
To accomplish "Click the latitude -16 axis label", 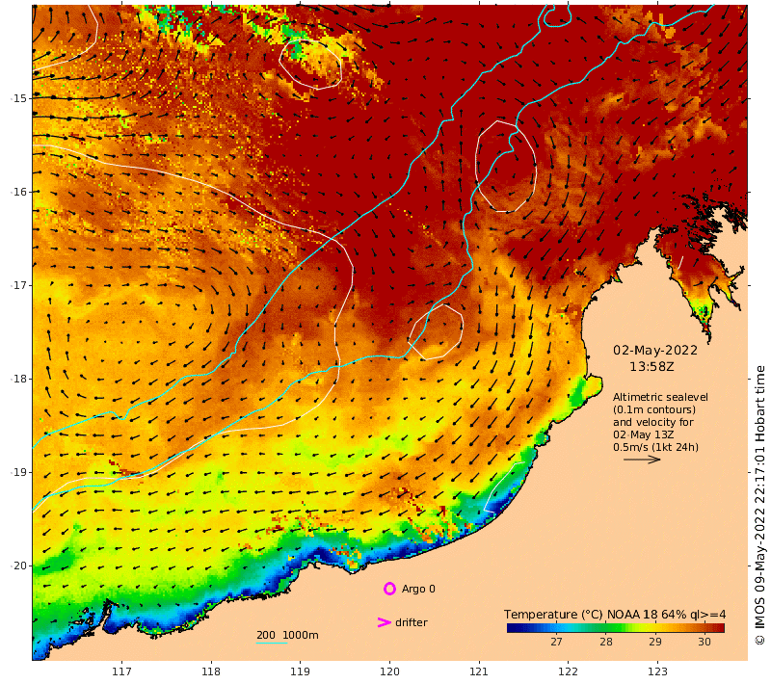I will [x=18, y=192].
